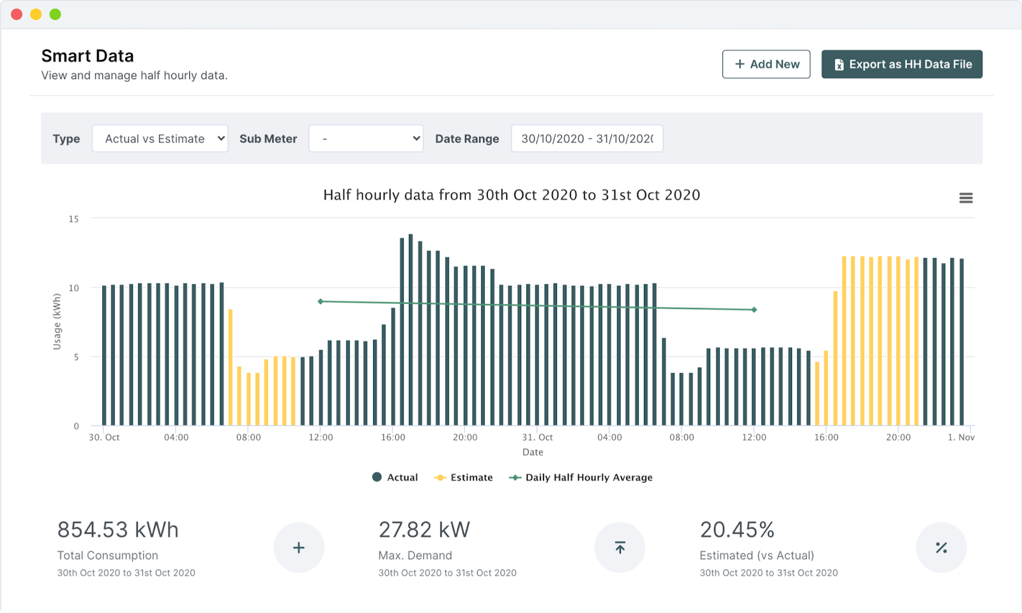
Task: Click the plus icon beside Total Consumption
Action: [298, 547]
